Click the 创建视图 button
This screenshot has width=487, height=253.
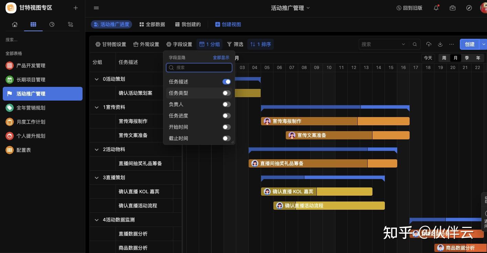pyautogui.click(x=228, y=24)
